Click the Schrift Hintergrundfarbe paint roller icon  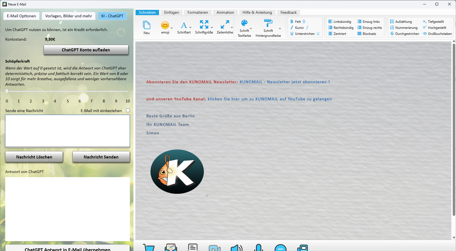(x=268, y=23)
